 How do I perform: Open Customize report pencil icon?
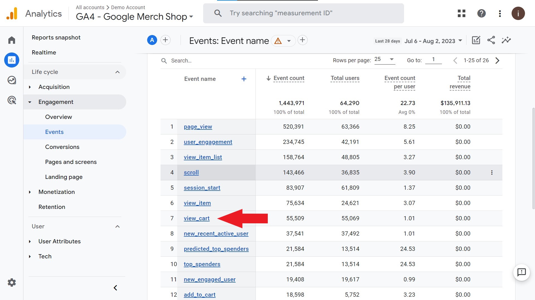click(476, 40)
